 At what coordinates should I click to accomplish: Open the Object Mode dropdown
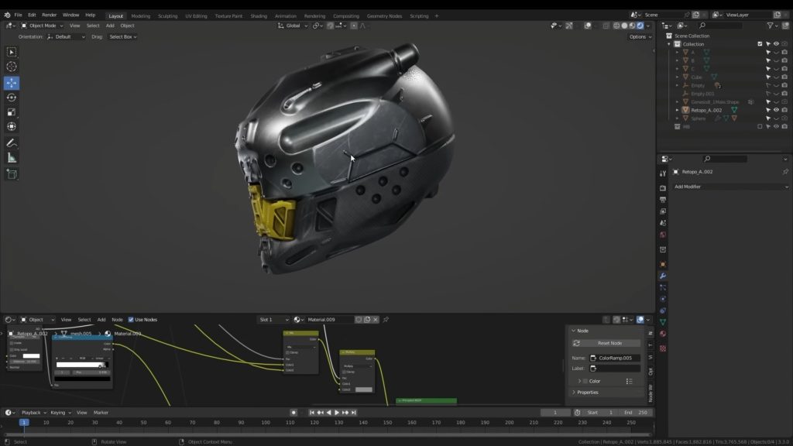coord(42,26)
